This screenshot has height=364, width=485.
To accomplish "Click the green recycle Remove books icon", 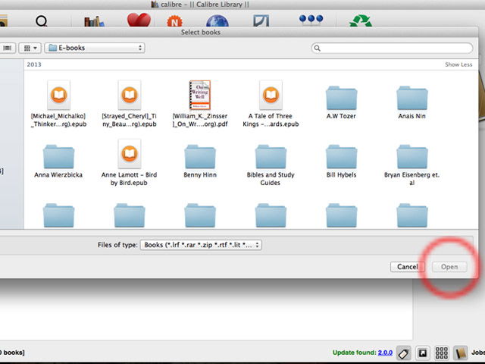I will [x=361, y=21].
